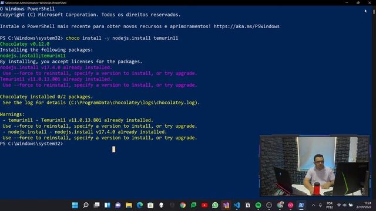This screenshot has height=211, width=376.
Task: Open the Windows Start menu
Action: 75,205
